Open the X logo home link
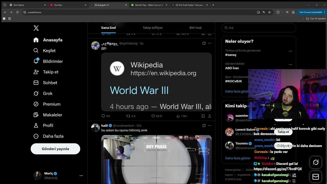This screenshot has height=184, width=327. pyautogui.click(x=36, y=28)
